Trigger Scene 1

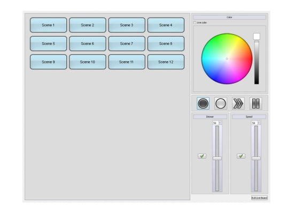48,25
